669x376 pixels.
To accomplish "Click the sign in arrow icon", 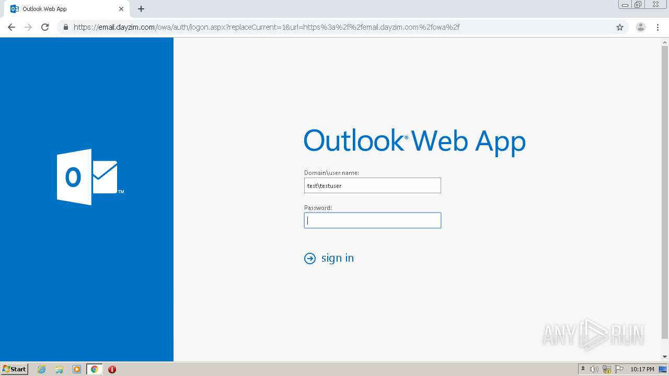I will click(310, 258).
